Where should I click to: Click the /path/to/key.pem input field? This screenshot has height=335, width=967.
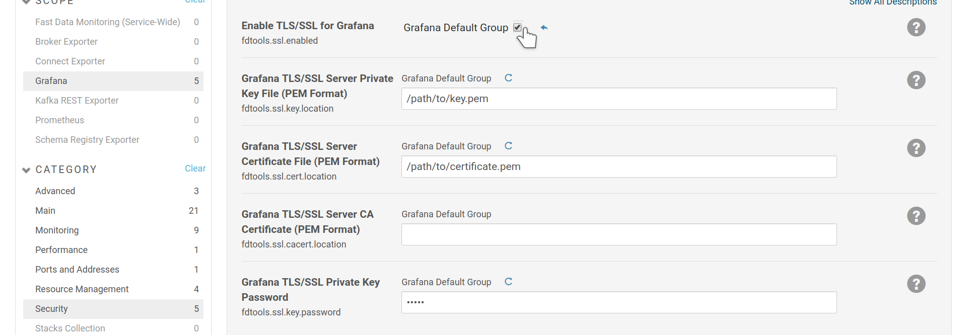[619, 99]
